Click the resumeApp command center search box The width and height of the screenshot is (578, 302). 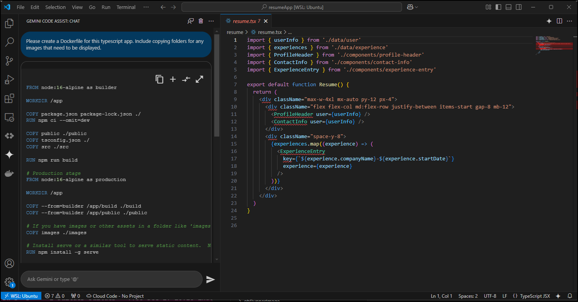pos(292,7)
